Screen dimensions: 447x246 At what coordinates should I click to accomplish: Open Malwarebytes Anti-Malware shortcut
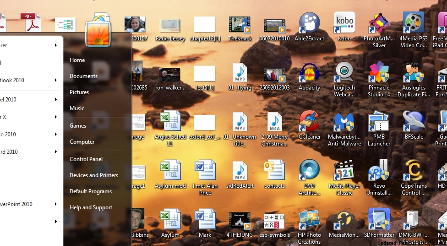pyautogui.click(x=344, y=122)
